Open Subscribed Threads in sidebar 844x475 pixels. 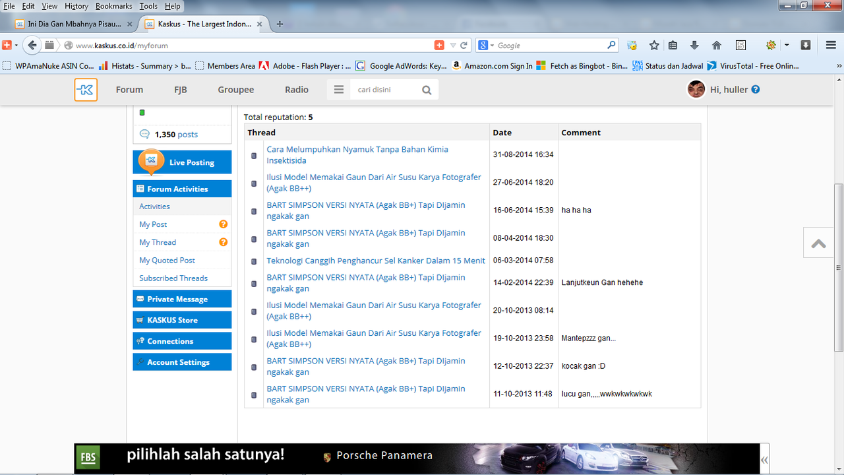(173, 278)
